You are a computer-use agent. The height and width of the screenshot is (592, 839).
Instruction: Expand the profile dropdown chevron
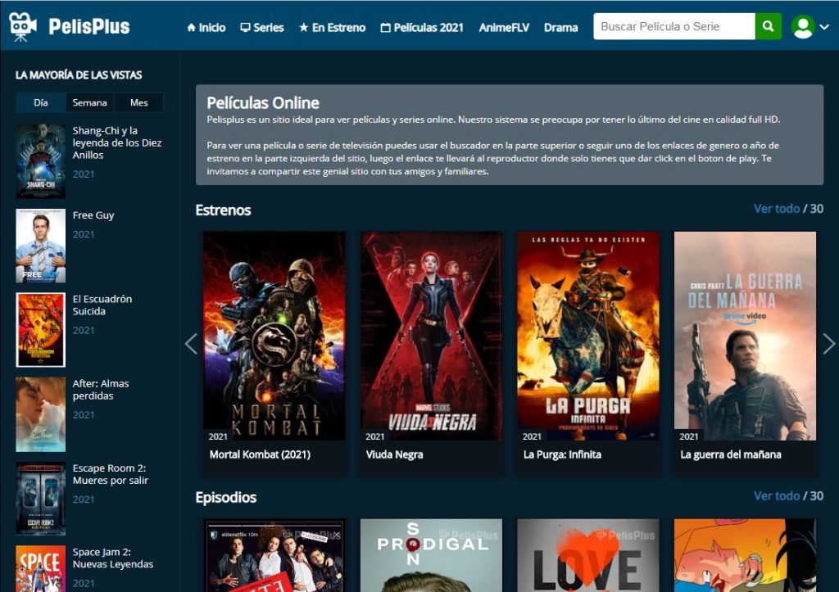click(x=824, y=27)
